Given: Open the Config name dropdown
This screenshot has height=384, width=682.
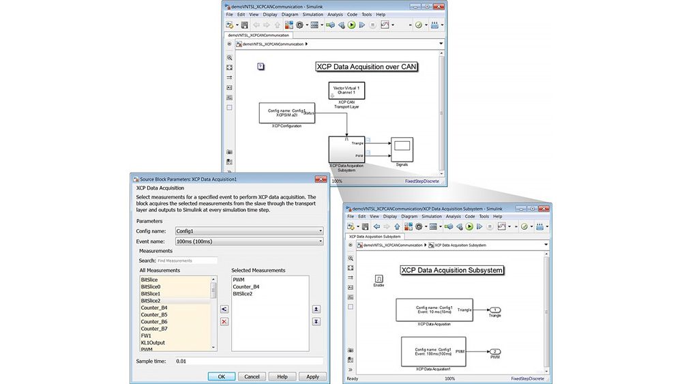Looking at the screenshot, I should click(321, 231).
